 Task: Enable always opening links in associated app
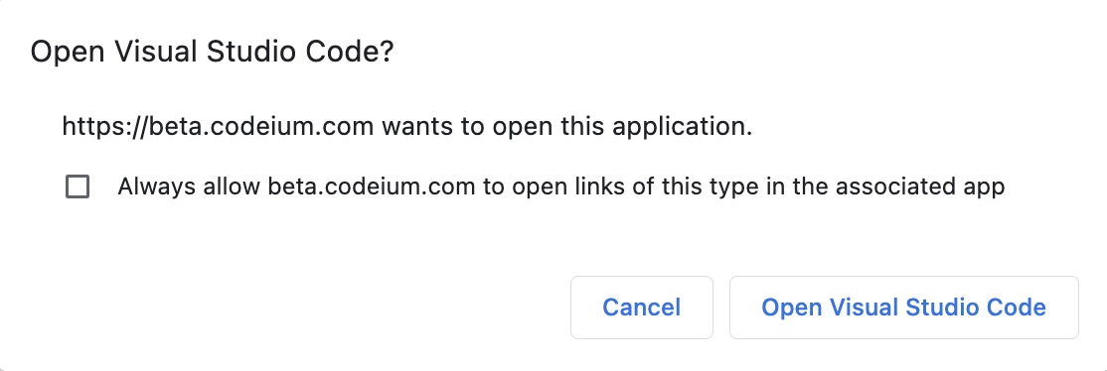pos(77,186)
